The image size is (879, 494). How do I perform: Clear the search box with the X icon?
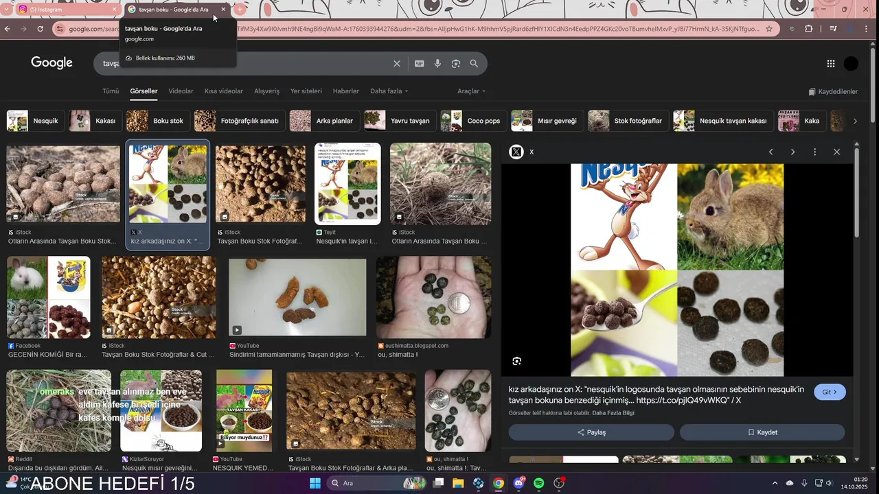tap(397, 64)
